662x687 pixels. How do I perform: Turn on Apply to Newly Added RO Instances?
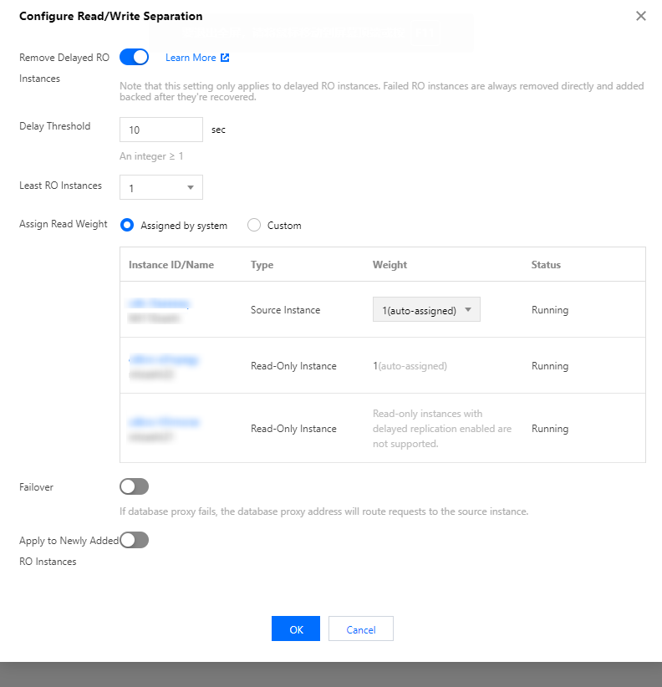click(x=134, y=540)
